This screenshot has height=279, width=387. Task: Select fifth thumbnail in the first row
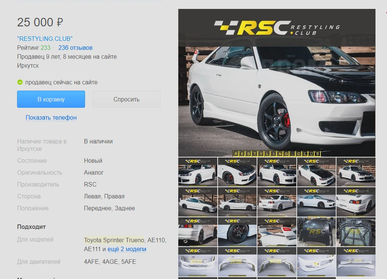click(356, 172)
